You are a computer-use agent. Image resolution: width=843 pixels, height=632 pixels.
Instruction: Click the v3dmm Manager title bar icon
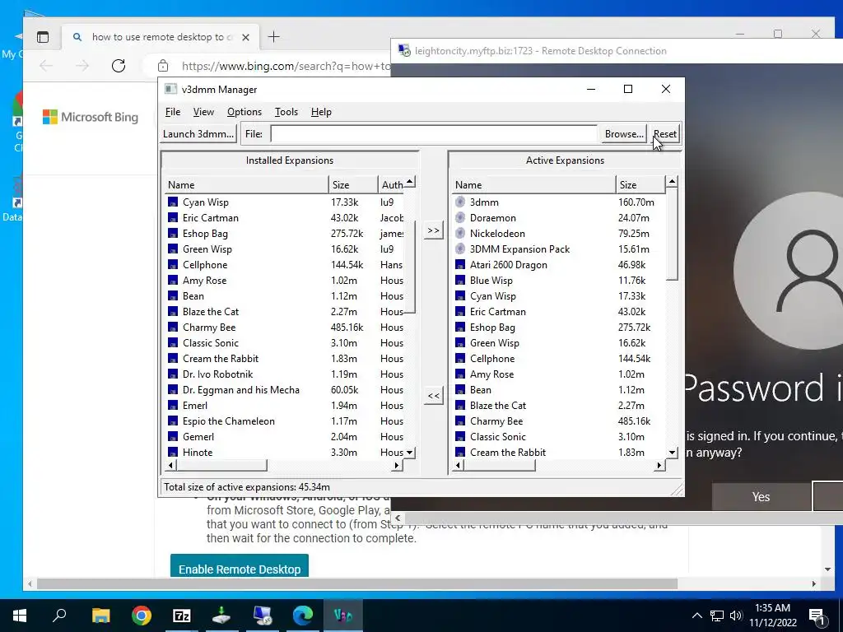coord(170,89)
